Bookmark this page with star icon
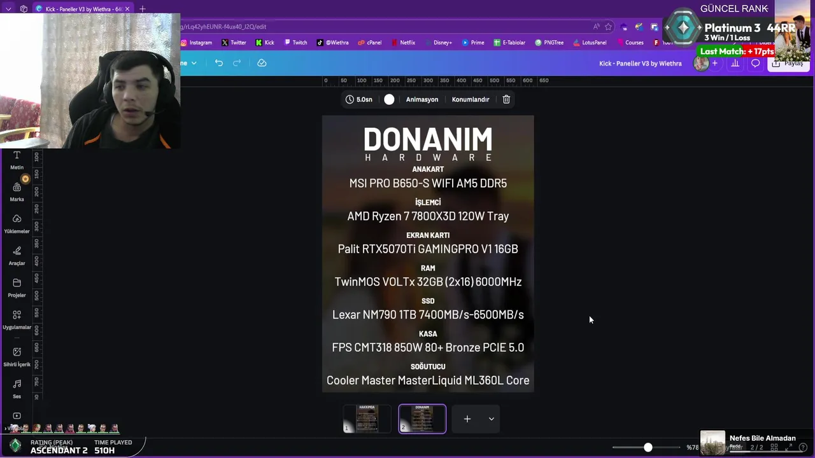This screenshot has height=458, width=815. click(x=608, y=27)
